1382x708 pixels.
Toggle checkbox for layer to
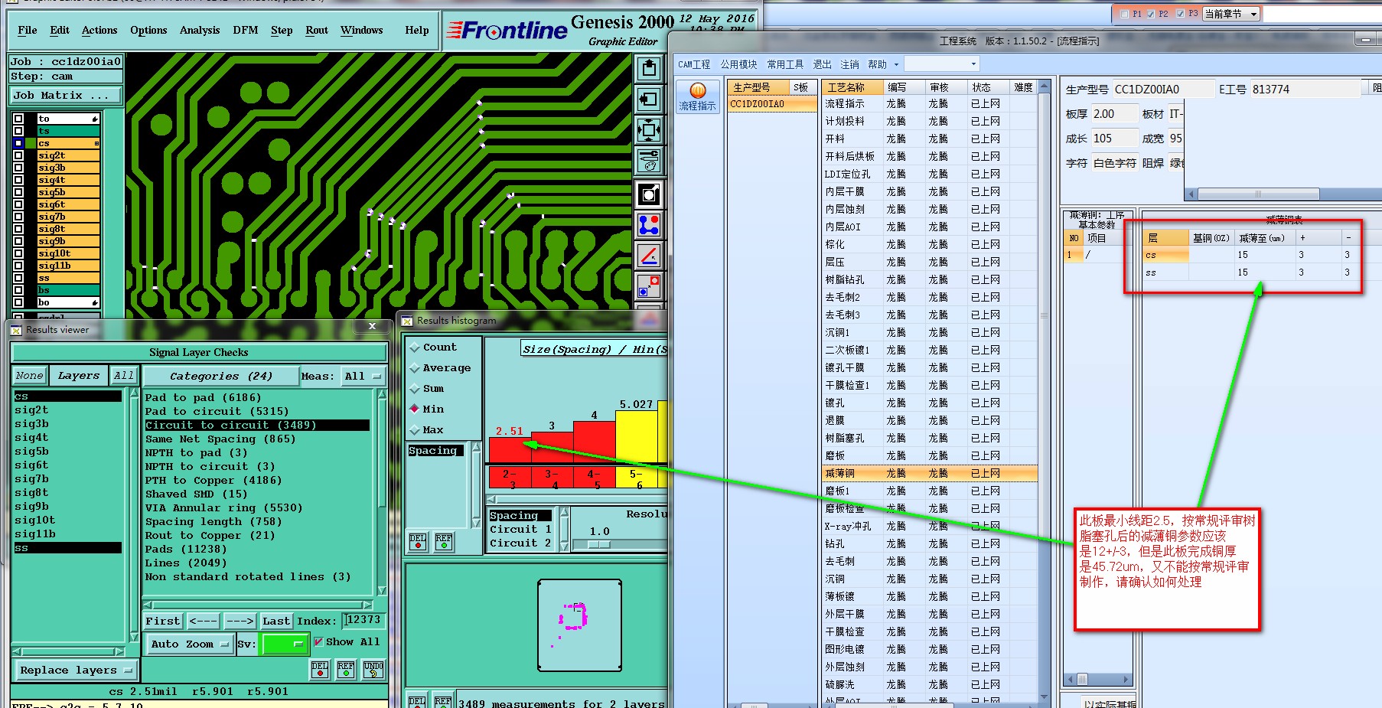click(18, 119)
